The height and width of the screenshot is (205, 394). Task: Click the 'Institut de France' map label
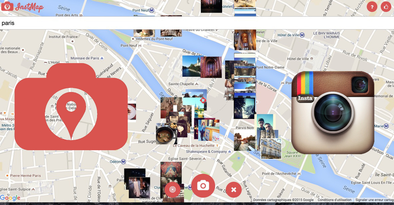click(63, 36)
